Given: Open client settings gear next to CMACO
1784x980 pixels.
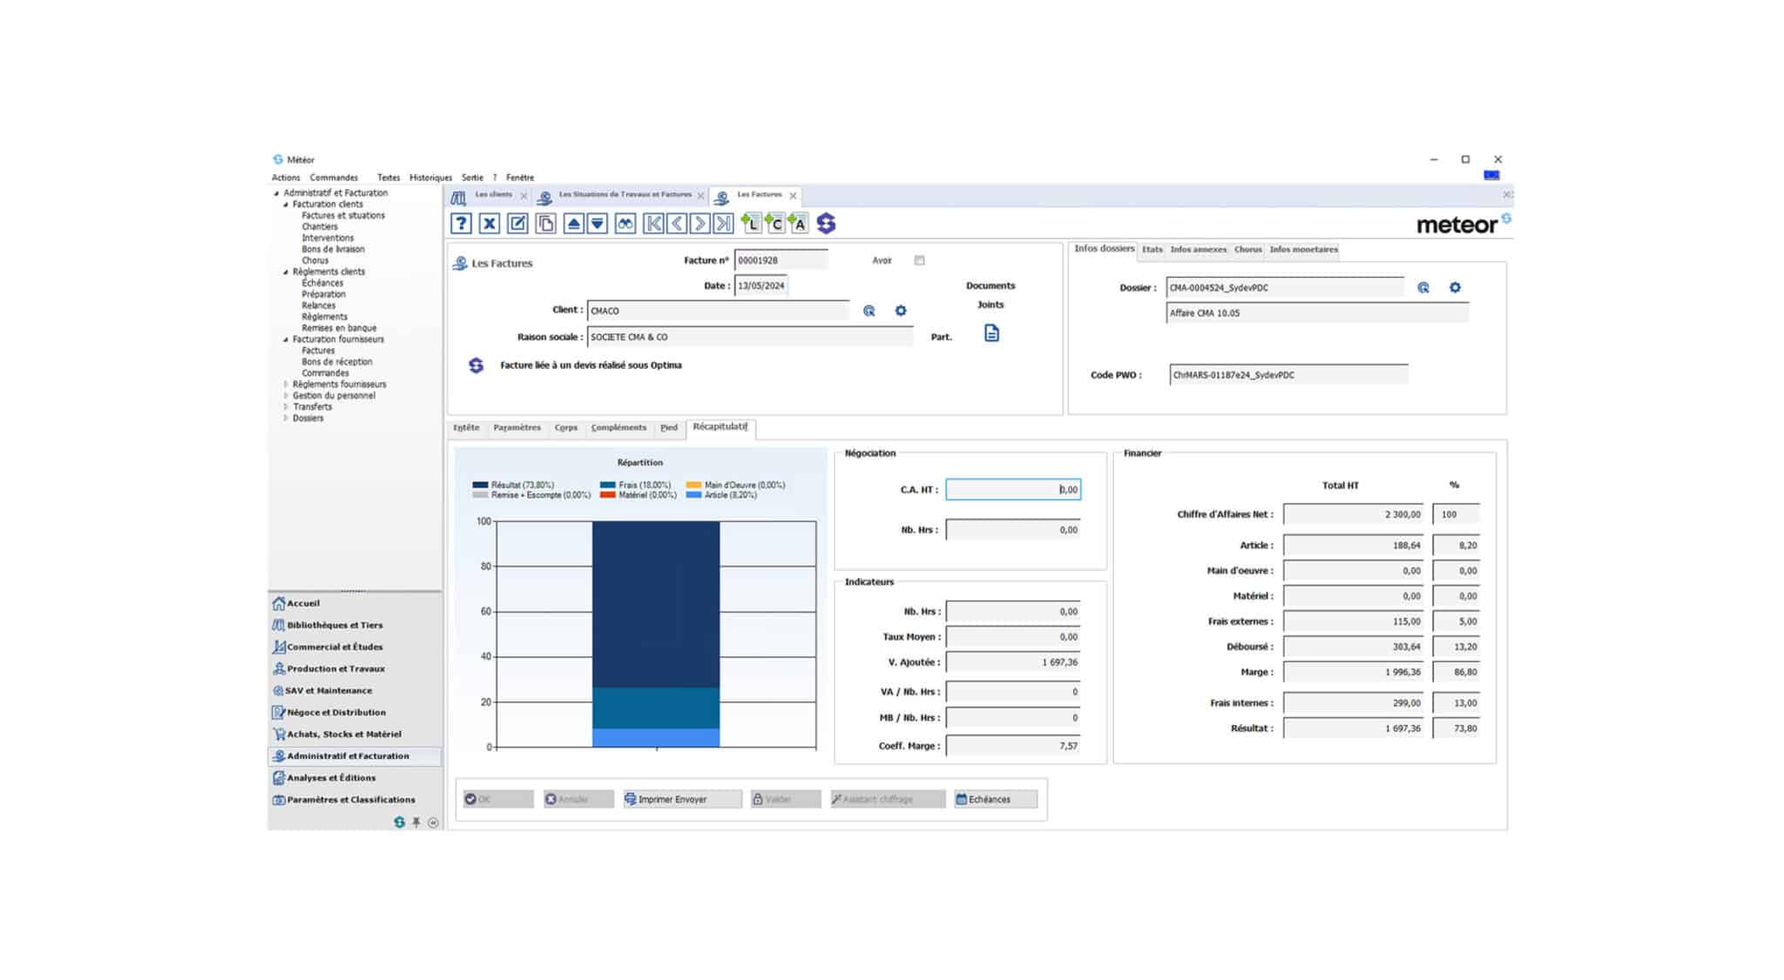Looking at the screenshot, I should click(x=901, y=311).
